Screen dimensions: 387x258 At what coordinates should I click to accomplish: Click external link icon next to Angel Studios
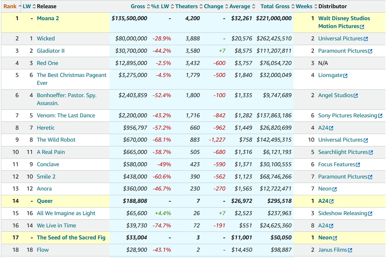356,96
